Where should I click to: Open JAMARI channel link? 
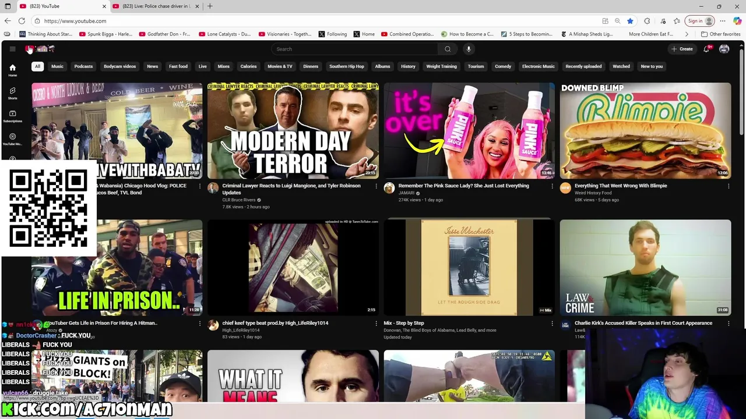(x=406, y=193)
